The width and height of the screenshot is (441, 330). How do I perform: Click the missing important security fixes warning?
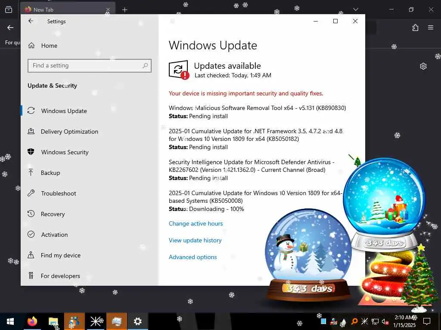point(246,93)
